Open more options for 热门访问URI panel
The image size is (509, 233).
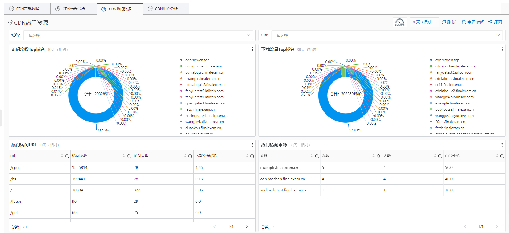252,145
